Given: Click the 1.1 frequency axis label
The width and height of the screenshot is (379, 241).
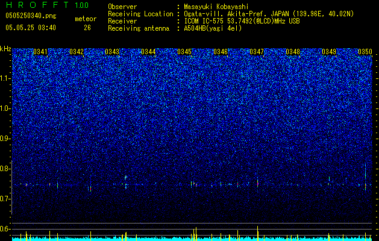Looking at the screenshot, I should pyautogui.click(x=5, y=78).
